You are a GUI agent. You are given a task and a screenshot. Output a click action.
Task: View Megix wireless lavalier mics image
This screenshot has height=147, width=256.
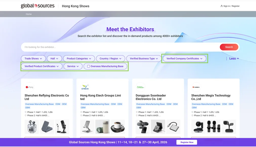coord(213,127)
